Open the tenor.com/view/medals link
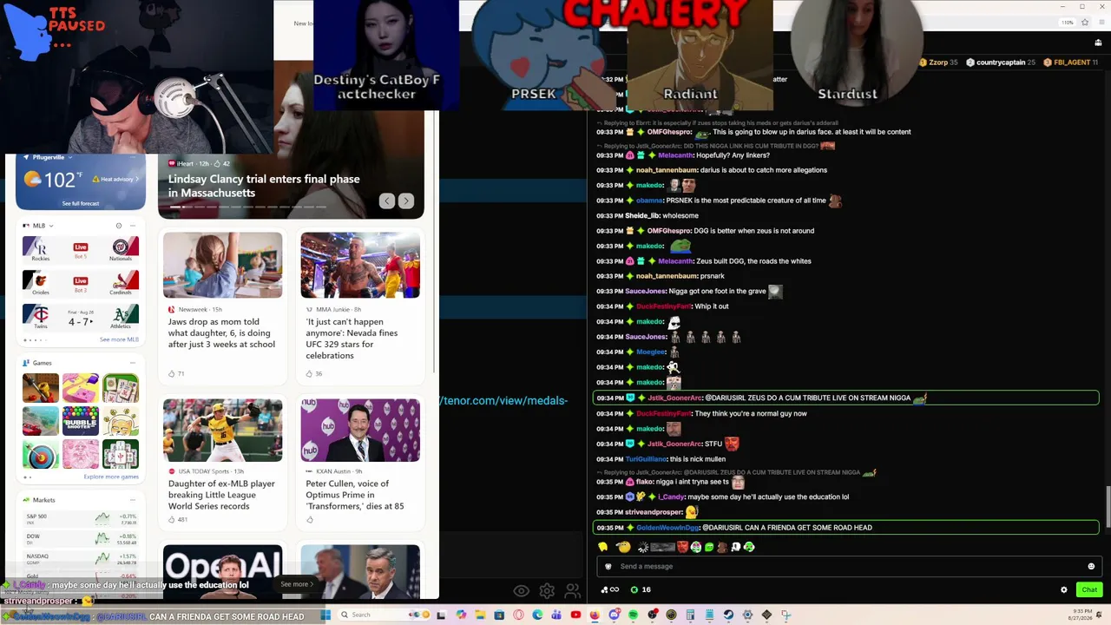Image resolution: width=1111 pixels, height=625 pixels. coord(505,401)
